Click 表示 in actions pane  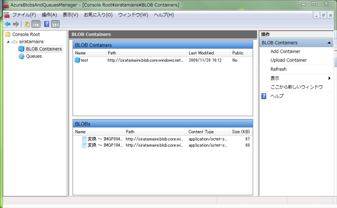[275, 78]
